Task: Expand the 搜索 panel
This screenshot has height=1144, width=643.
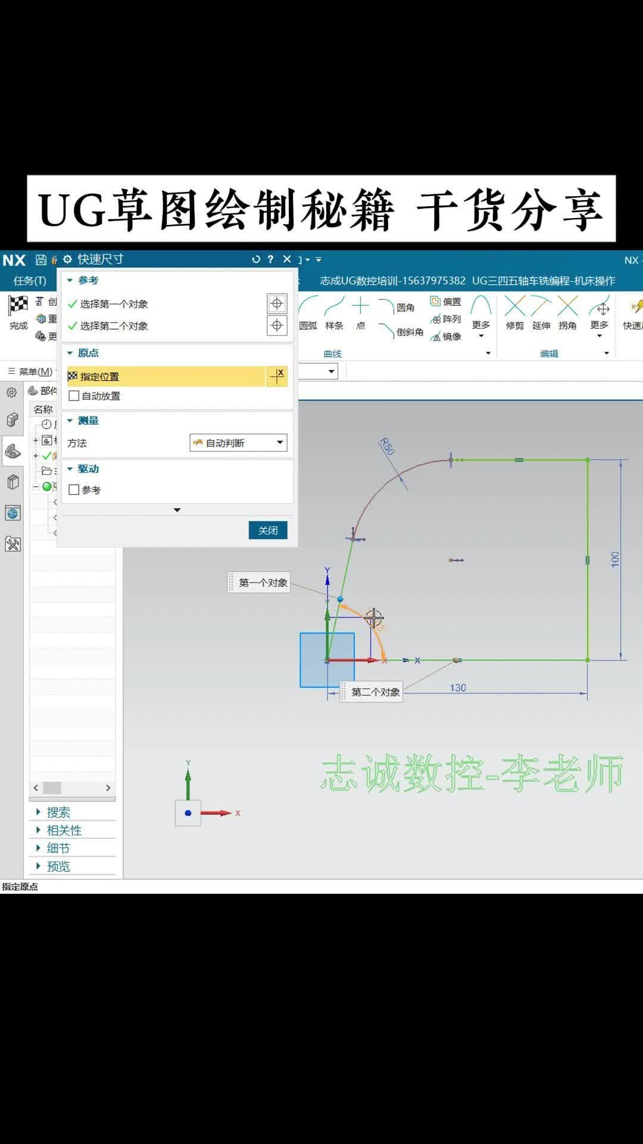Action: 58,812
